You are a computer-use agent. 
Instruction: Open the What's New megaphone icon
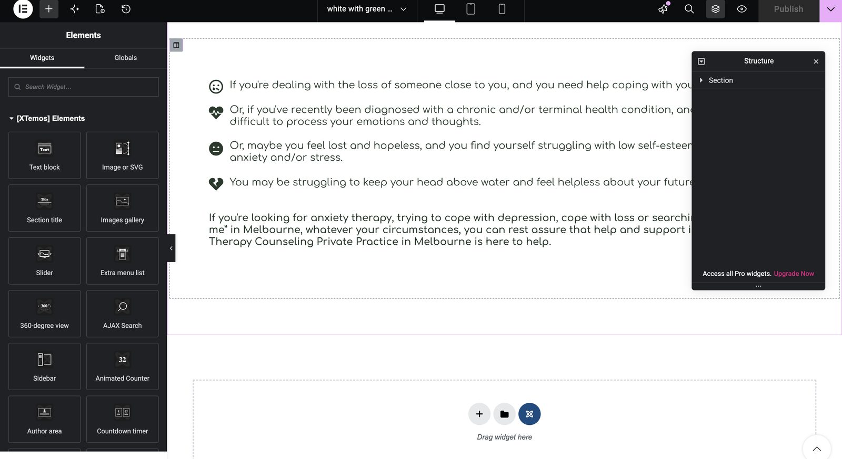(663, 9)
